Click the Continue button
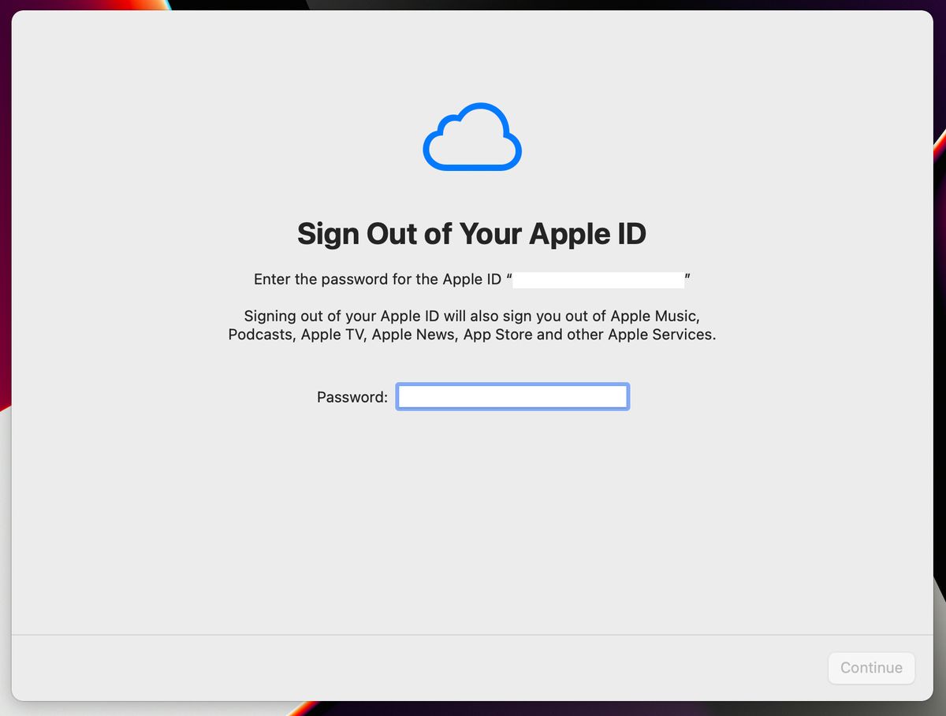The height and width of the screenshot is (716, 946). 871,667
